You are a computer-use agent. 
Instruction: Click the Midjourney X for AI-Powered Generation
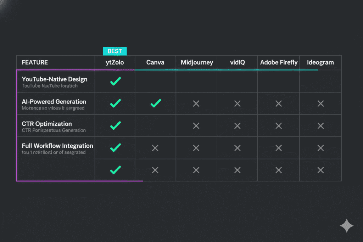pos(196,104)
